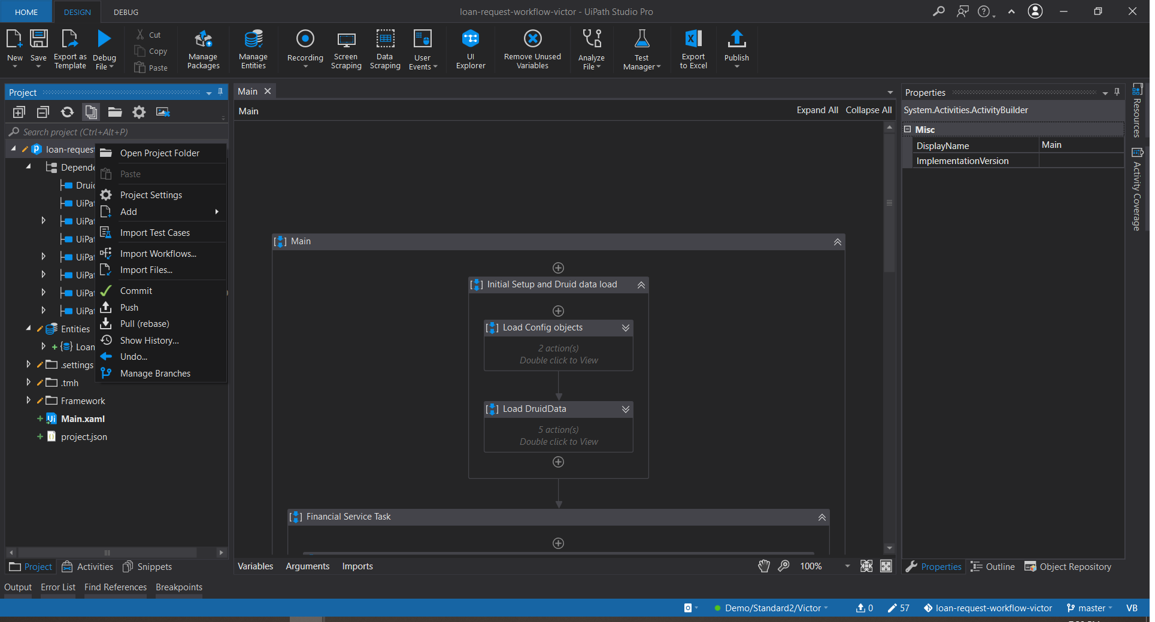Edit the DisplayName property value
The image size is (1155, 622).
pyautogui.click(x=1081, y=145)
